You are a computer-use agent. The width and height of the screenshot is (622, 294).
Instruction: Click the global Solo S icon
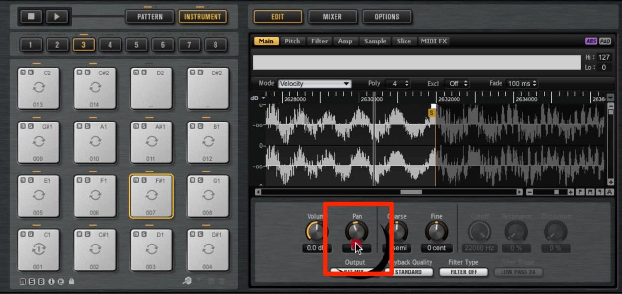coord(32,282)
